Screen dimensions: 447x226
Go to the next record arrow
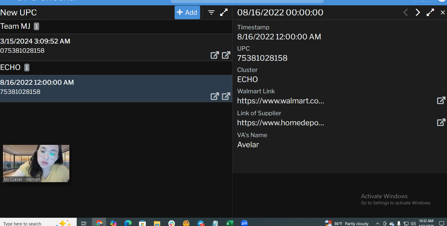coord(418,12)
